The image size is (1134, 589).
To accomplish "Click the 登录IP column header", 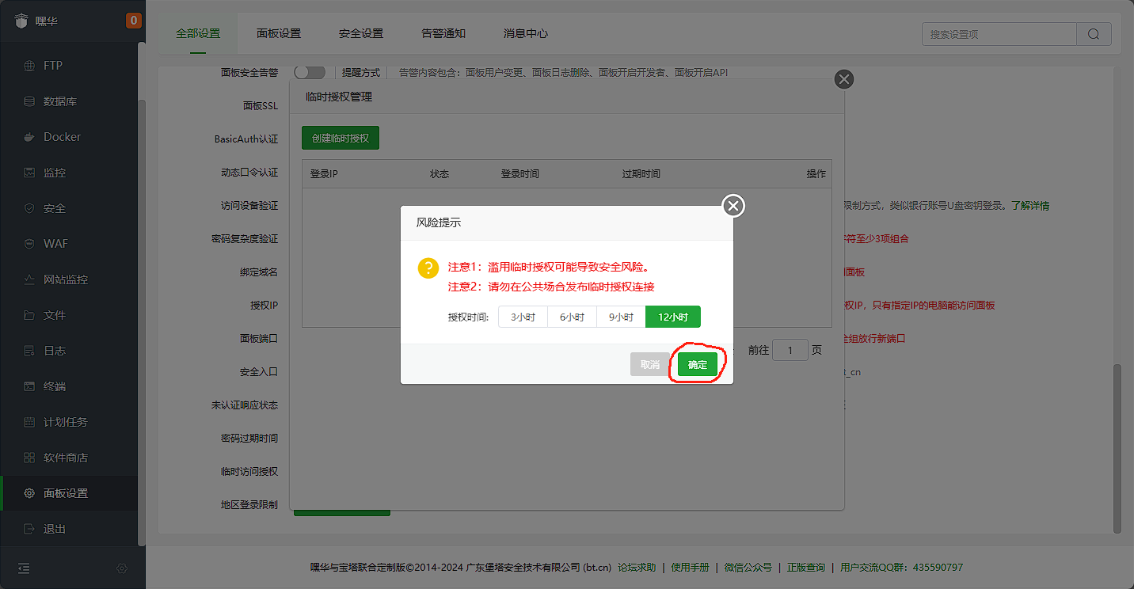I will (324, 174).
